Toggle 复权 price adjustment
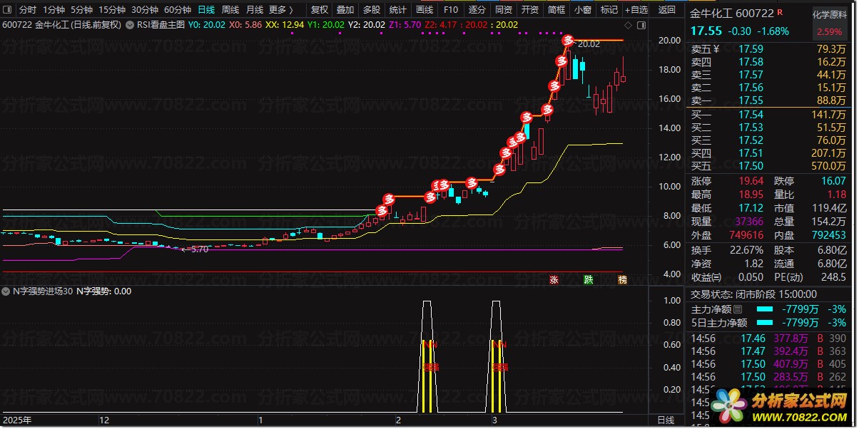Viewport: 859px width, 429px height. (x=320, y=10)
